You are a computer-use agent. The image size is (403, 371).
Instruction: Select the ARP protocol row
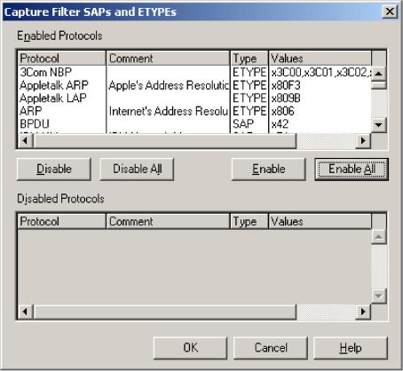(194, 111)
